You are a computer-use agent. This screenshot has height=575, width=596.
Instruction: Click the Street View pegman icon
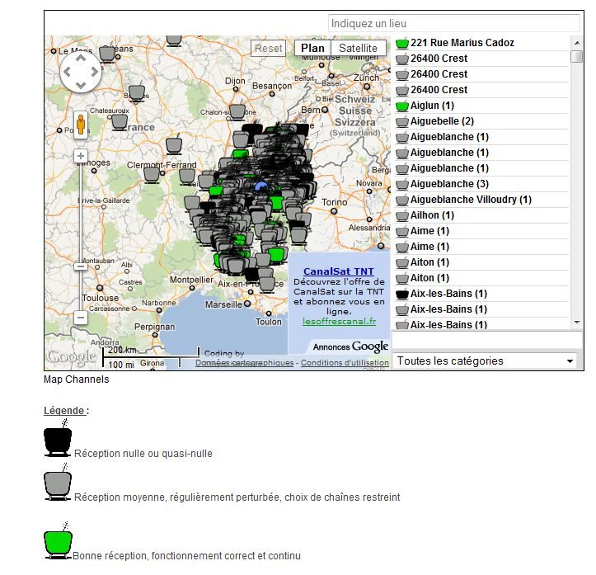[81, 125]
